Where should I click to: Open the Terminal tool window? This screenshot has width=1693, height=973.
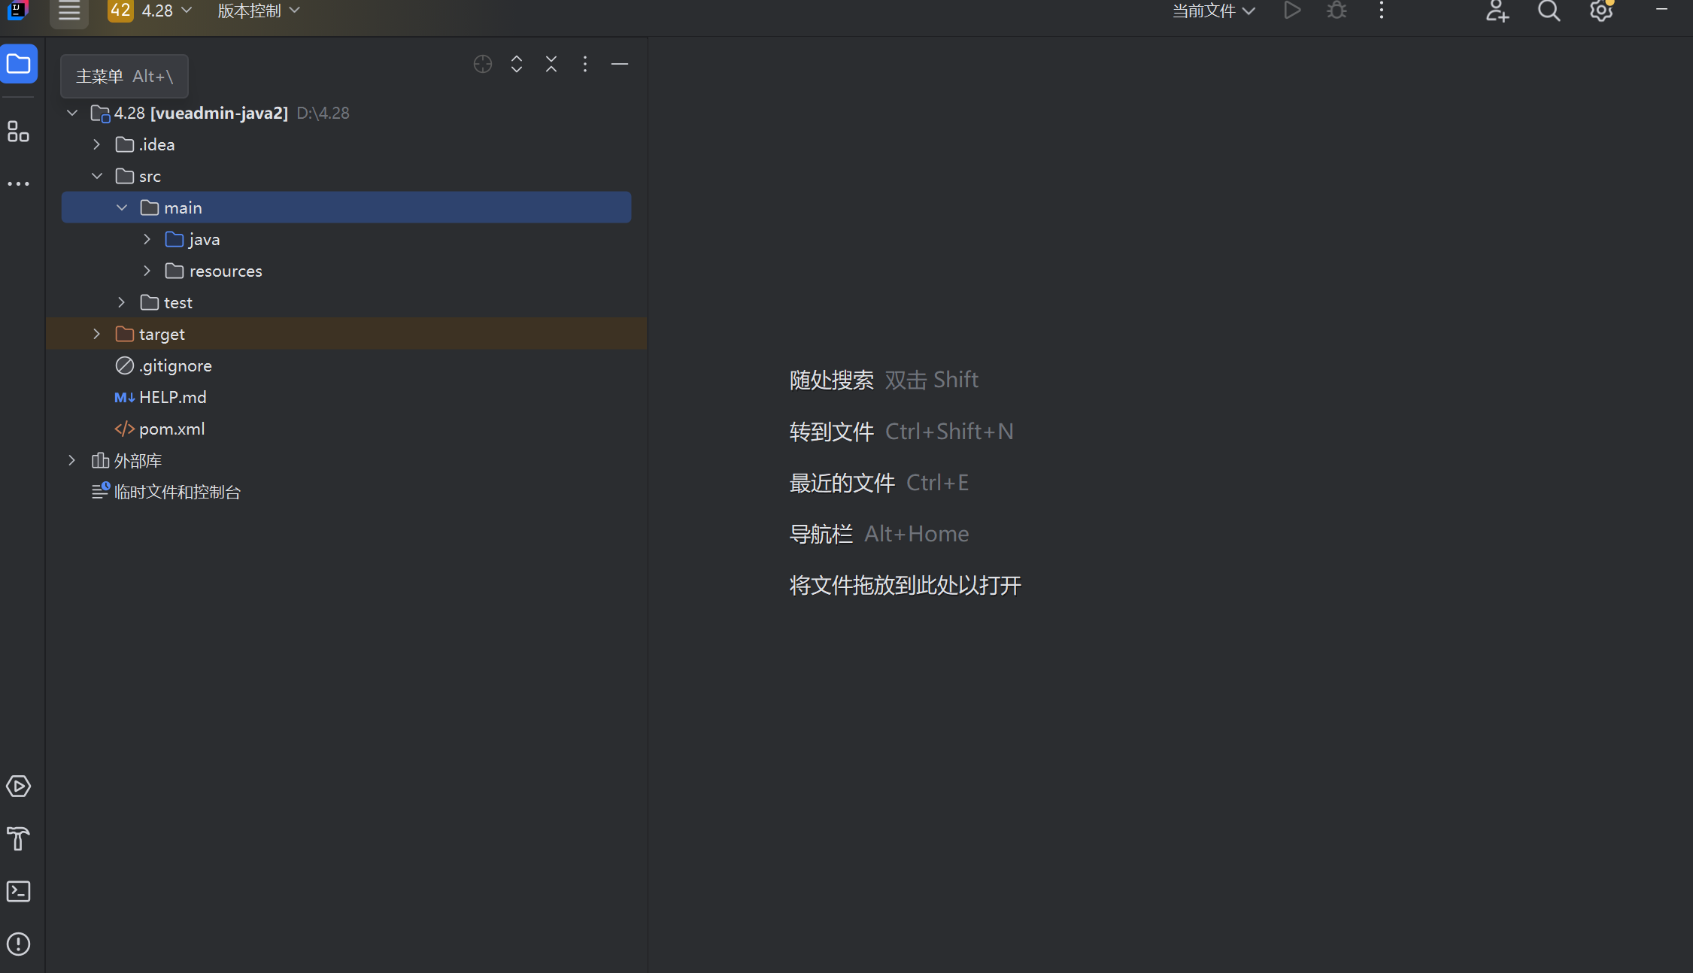click(x=18, y=891)
